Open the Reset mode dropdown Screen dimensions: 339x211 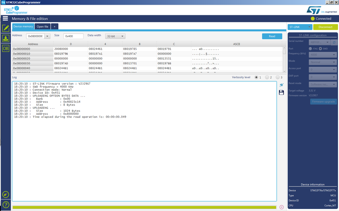[x=323, y=84]
